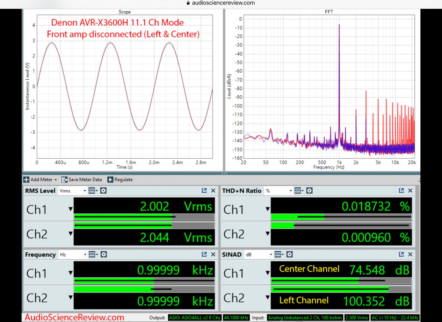Click Save Meter Data button
Screen dimensions: 442x322
point(81,179)
